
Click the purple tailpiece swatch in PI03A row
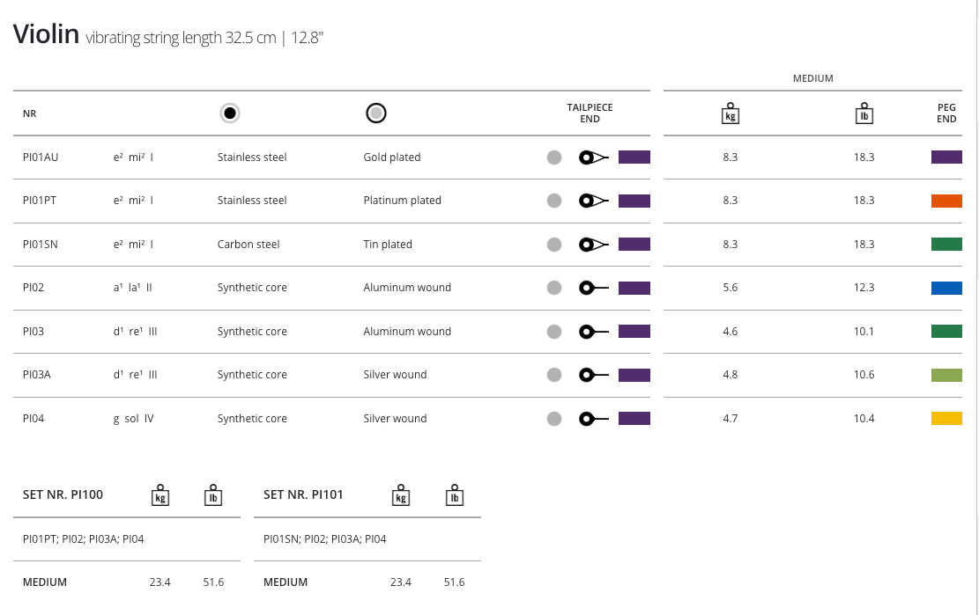pos(634,375)
